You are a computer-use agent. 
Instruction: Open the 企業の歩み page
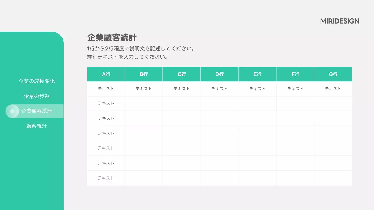click(x=36, y=96)
